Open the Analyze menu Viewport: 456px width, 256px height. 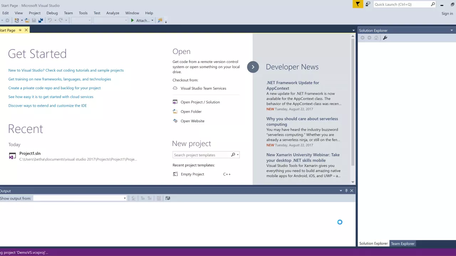point(113,13)
